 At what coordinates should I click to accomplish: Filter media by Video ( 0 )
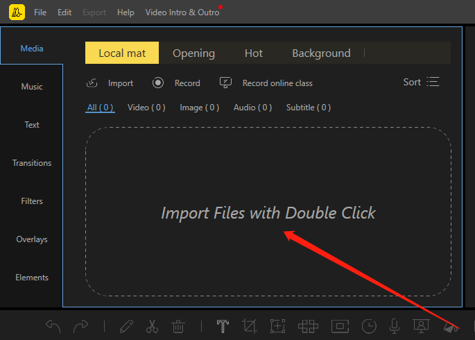[146, 108]
